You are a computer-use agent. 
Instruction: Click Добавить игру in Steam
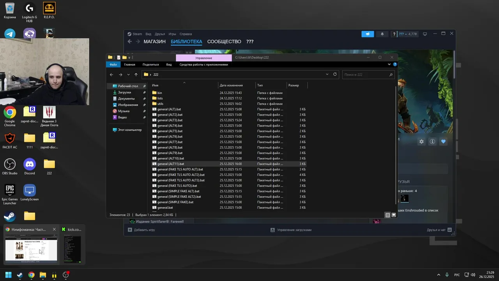(142, 230)
